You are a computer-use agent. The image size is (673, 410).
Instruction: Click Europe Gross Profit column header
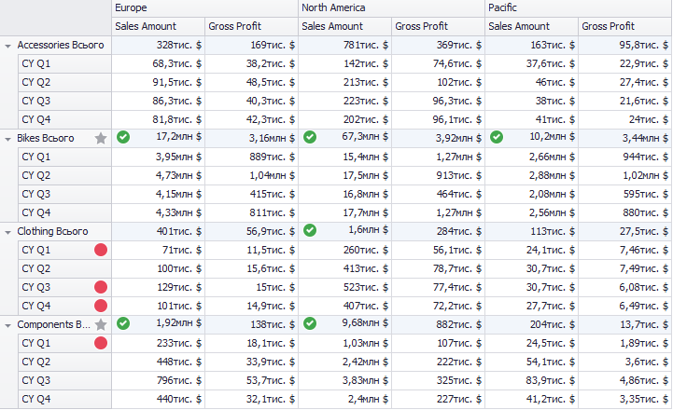point(251,27)
